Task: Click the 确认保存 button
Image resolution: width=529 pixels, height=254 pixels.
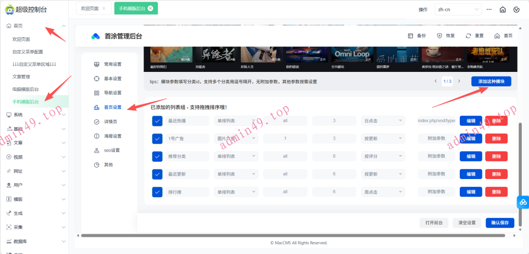Action: 500,222
